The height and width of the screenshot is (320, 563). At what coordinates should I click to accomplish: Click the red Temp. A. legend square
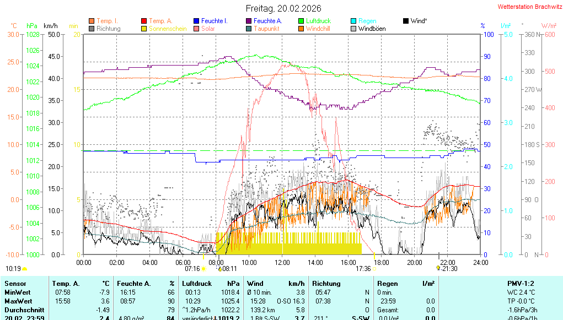click(144, 21)
